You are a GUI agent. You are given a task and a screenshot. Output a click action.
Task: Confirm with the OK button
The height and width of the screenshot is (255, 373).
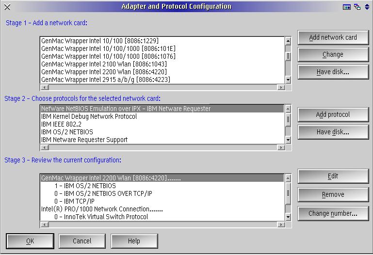coord(30,241)
